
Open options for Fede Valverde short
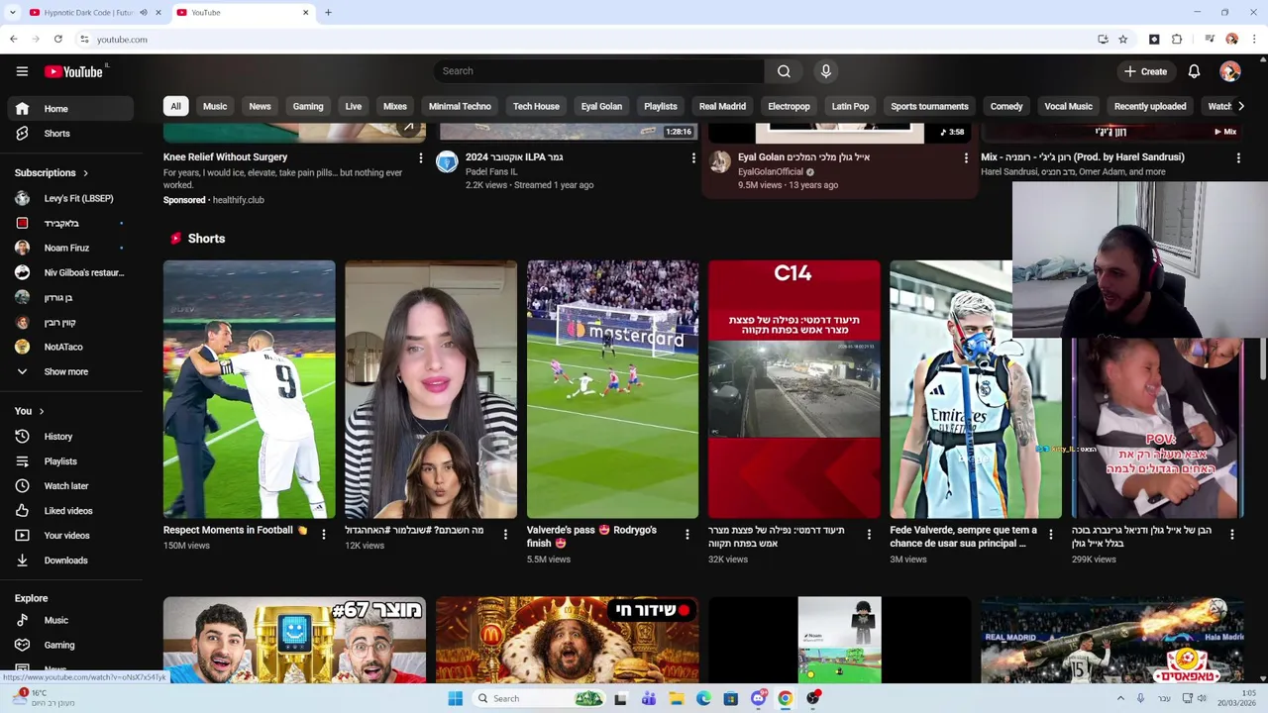pyautogui.click(x=1050, y=535)
